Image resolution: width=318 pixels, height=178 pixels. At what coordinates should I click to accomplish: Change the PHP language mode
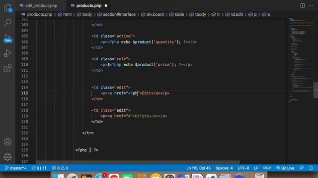[x=267, y=168]
